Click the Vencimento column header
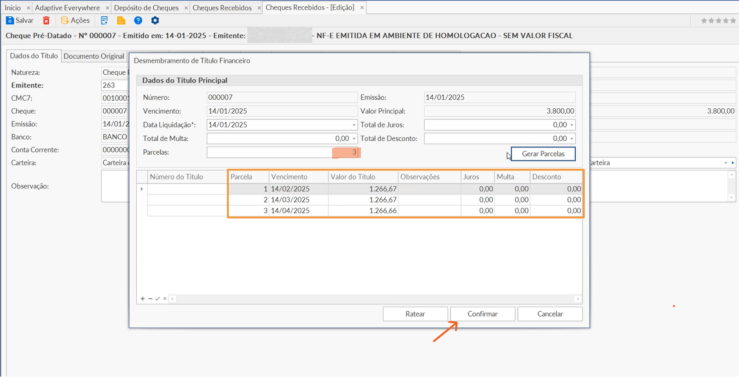Image resolution: width=739 pixels, height=377 pixels. tap(299, 177)
